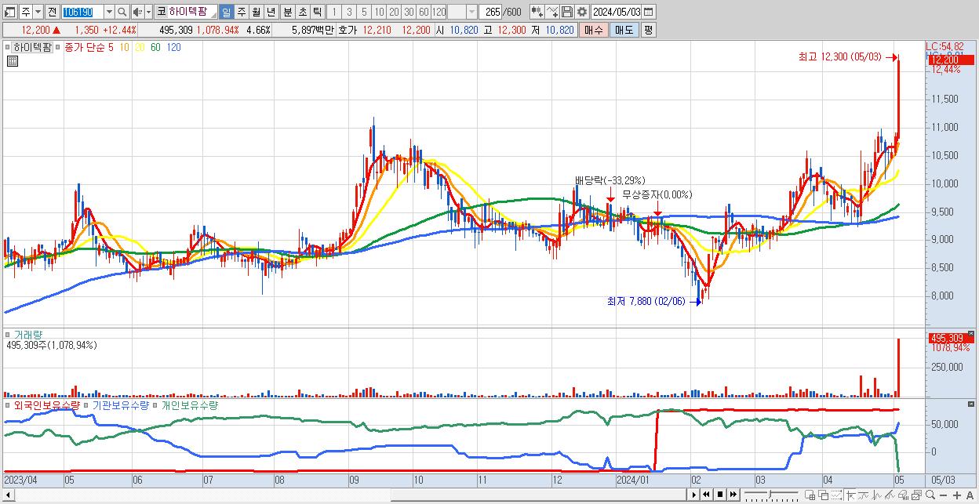Click the overlapping windows icon
This screenshot has width=979, height=504.
click(x=823, y=495)
